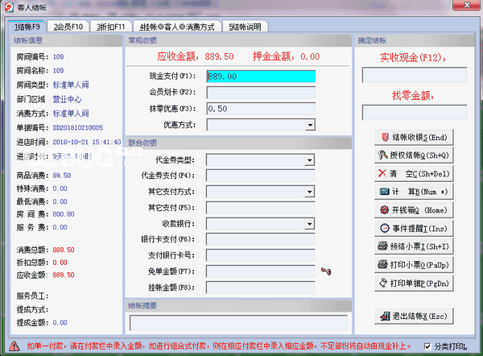The height and width of the screenshot is (356, 483).
Task: Open the 4挂帐 客人 消费方式 tab
Action: pyautogui.click(x=177, y=27)
